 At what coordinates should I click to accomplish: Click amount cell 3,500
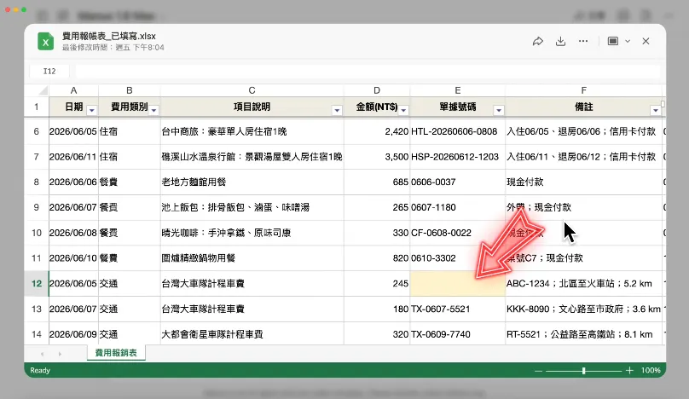click(x=377, y=157)
